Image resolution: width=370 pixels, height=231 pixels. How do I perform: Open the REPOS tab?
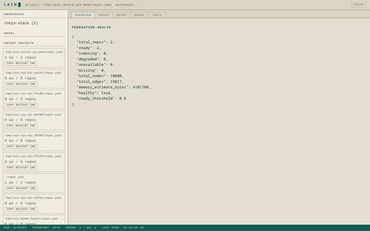(121, 15)
